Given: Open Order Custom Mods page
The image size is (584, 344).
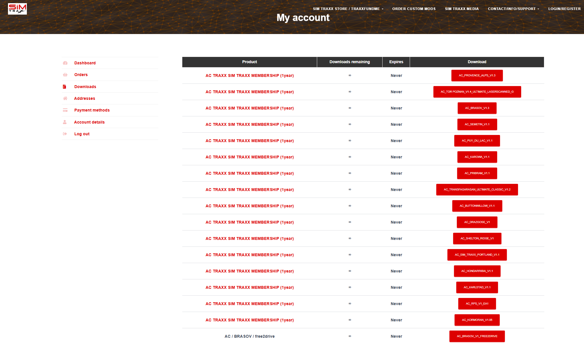Looking at the screenshot, I should pyautogui.click(x=414, y=9).
